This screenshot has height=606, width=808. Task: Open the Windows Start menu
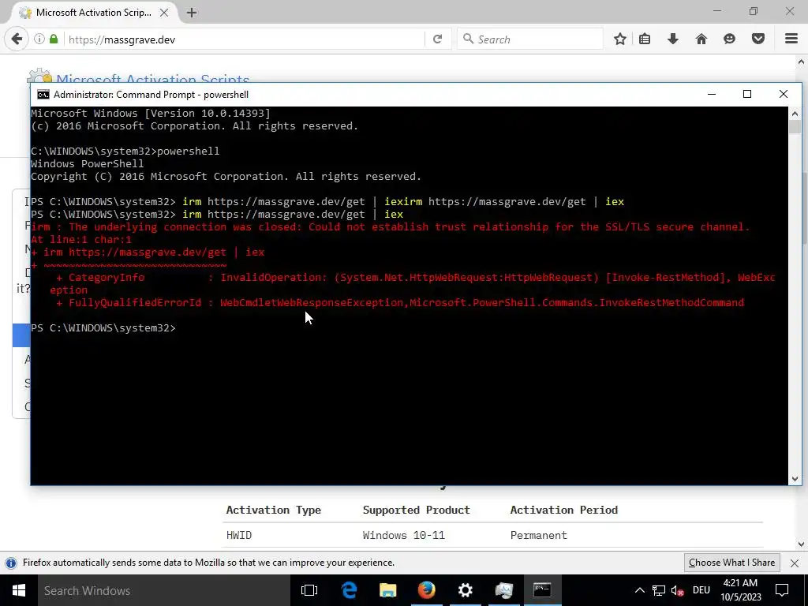[x=19, y=590]
